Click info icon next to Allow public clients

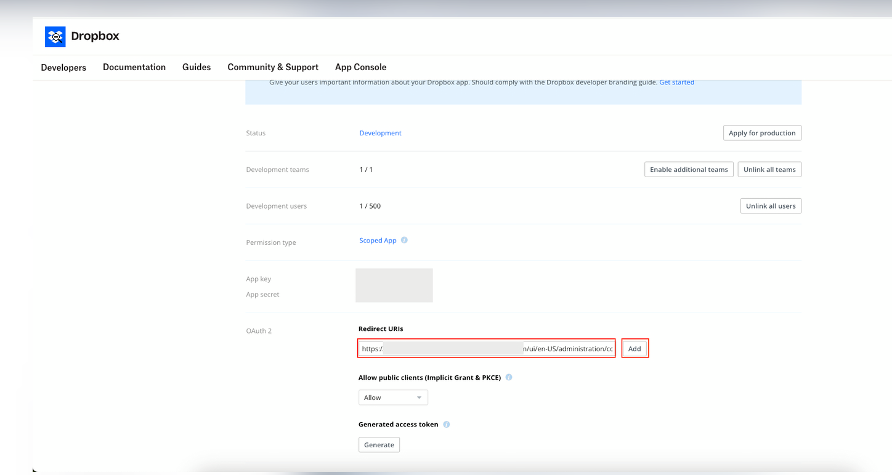coord(509,378)
